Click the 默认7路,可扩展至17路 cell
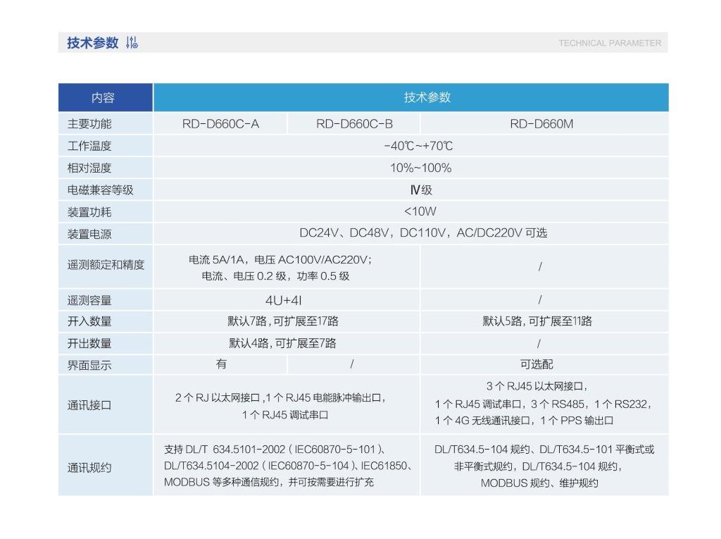This screenshot has height=539, width=721. 283,321
